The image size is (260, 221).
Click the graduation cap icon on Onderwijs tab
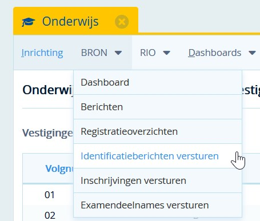[x=29, y=22]
